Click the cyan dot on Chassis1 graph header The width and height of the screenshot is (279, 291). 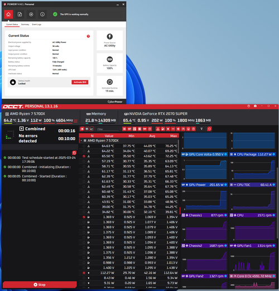pyautogui.click(x=225, y=215)
